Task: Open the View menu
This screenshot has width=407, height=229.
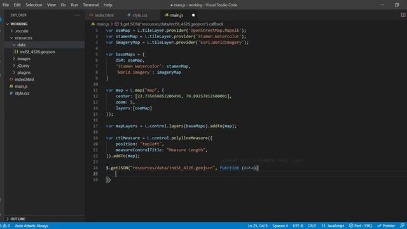Action: pyautogui.click(x=51, y=4)
